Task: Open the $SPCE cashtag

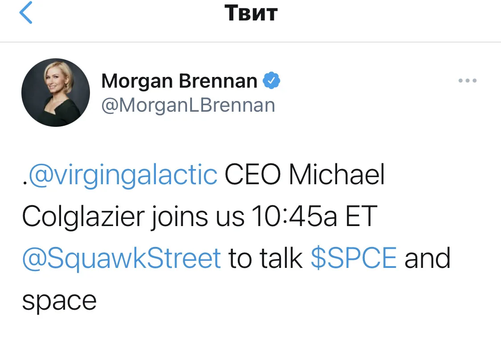Action: tap(354, 258)
